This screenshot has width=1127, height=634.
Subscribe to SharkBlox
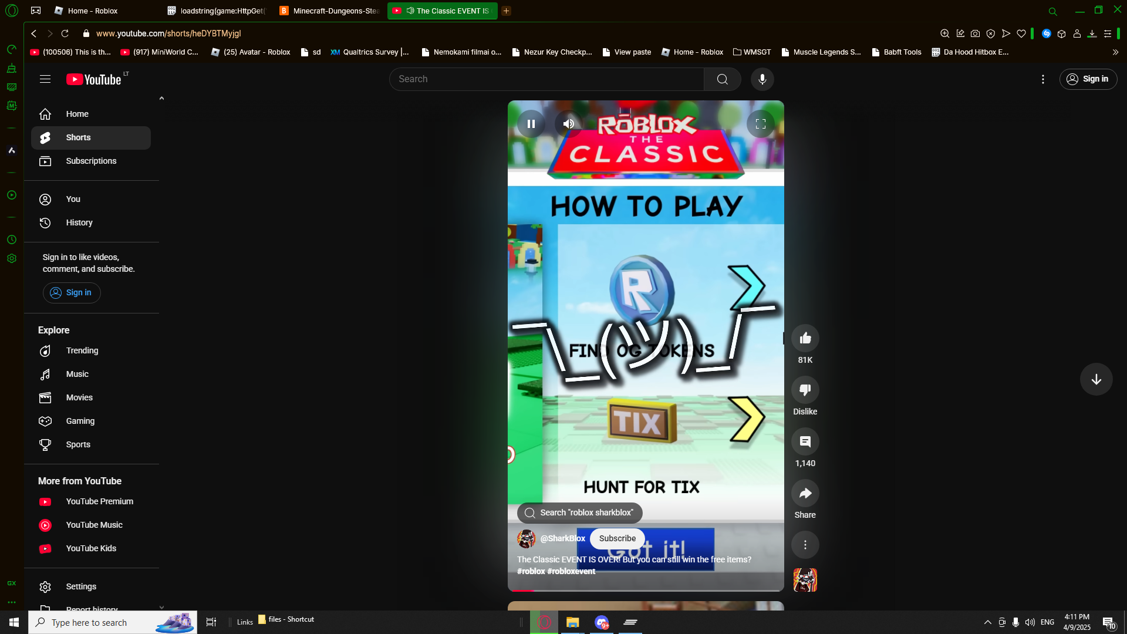click(x=617, y=538)
